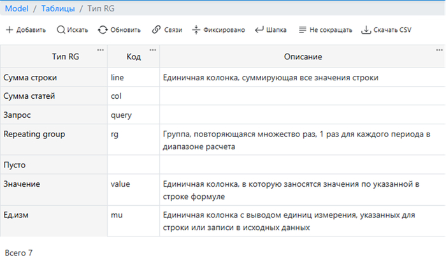This screenshot has width=446, height=267.
Task: Click the Описание column header
Action: tap(302, 57)
